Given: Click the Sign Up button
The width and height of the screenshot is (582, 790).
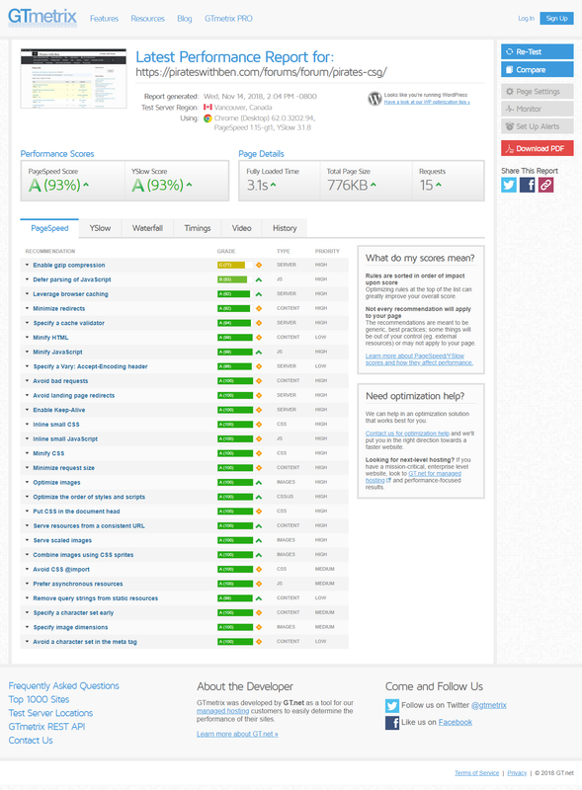Looking at the screenshot, I should (x=556, y=18).
